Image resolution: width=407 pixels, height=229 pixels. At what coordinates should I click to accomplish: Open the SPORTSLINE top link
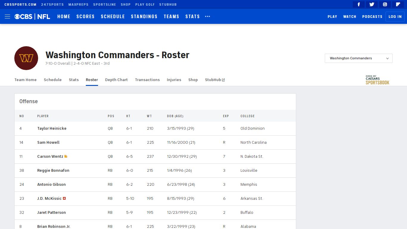pyautogui.click(x=105, y=4)
